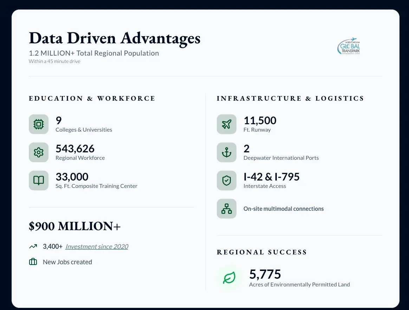Click the anchor icon for Deepwater International Ports

[227, 152]
